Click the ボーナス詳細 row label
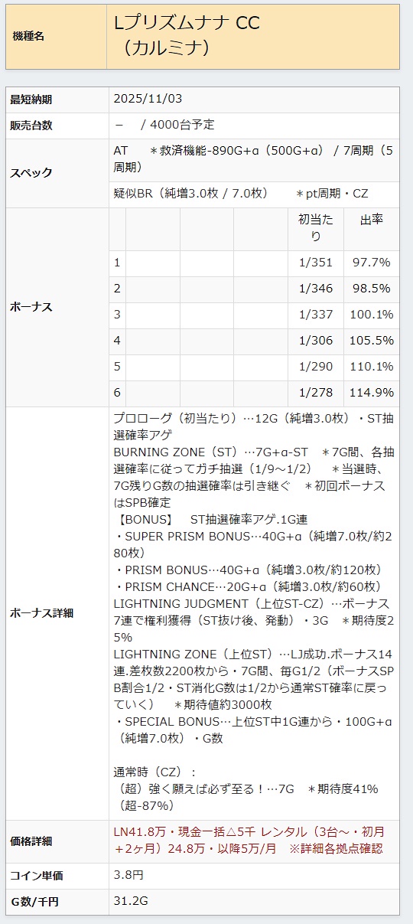The width and height of the screenshot is (413, 924). 41,613
